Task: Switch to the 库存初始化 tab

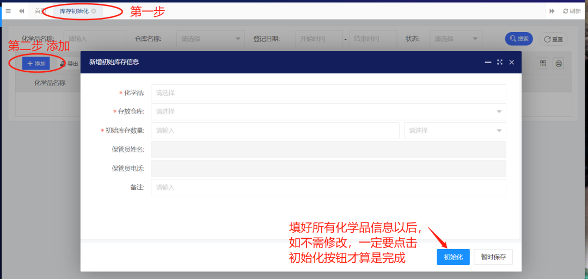Action: [x=73, y=11]
